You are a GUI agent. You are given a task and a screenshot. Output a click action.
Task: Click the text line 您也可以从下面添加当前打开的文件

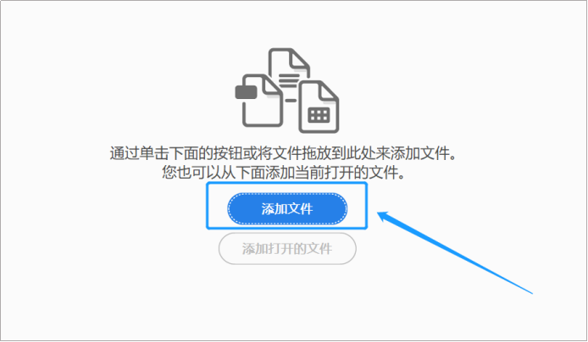(x=283, y=173)
